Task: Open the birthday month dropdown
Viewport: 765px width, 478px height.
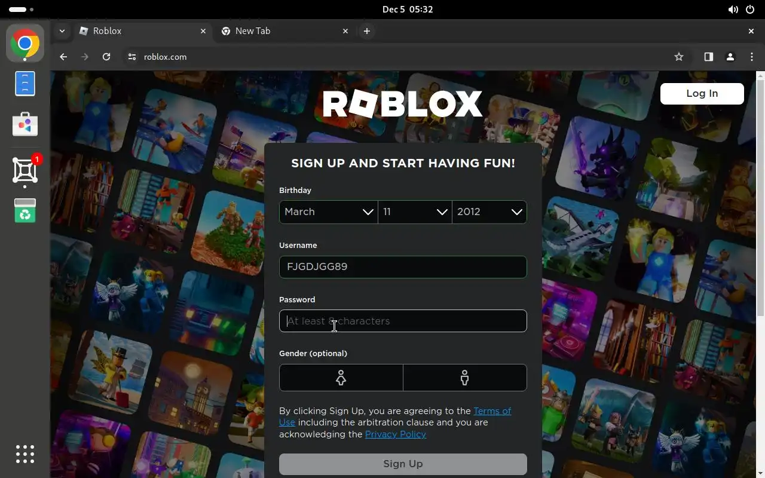Action: click(329, 212)
